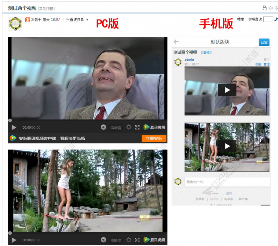Select 只看楼主 link in mobile view
Screen dimensions: 278x246
click(x=207, y=53)
